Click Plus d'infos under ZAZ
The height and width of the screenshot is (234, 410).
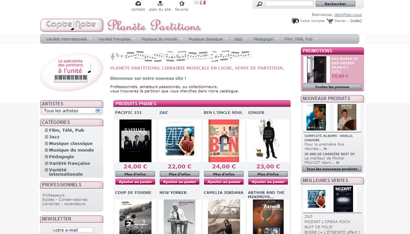point(179,174)
